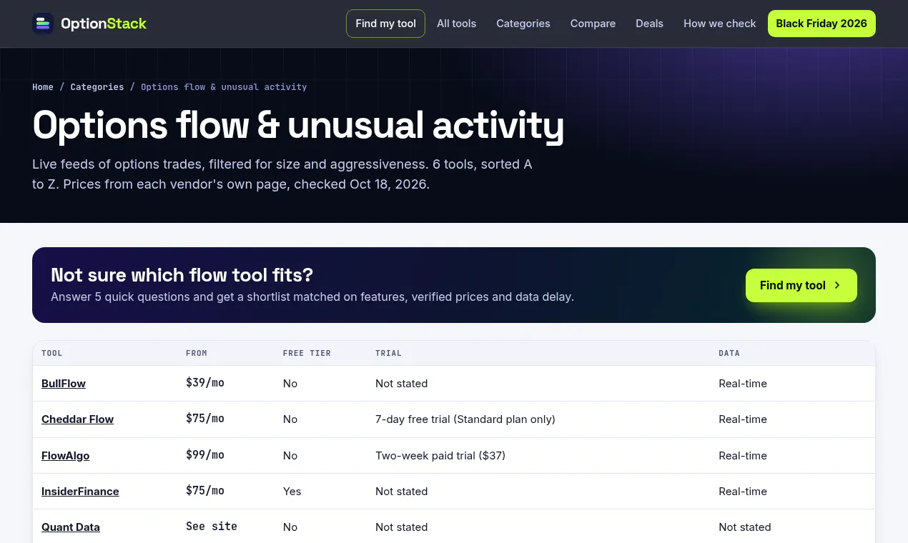
Task: Click Cheddar Flow's $75/mo price
Action: (x=205, y=419)
